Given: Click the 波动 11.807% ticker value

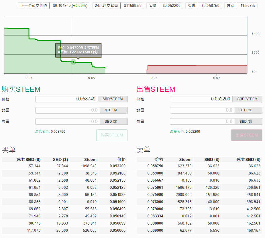Looking at the screenshot, I should (248, 6).
